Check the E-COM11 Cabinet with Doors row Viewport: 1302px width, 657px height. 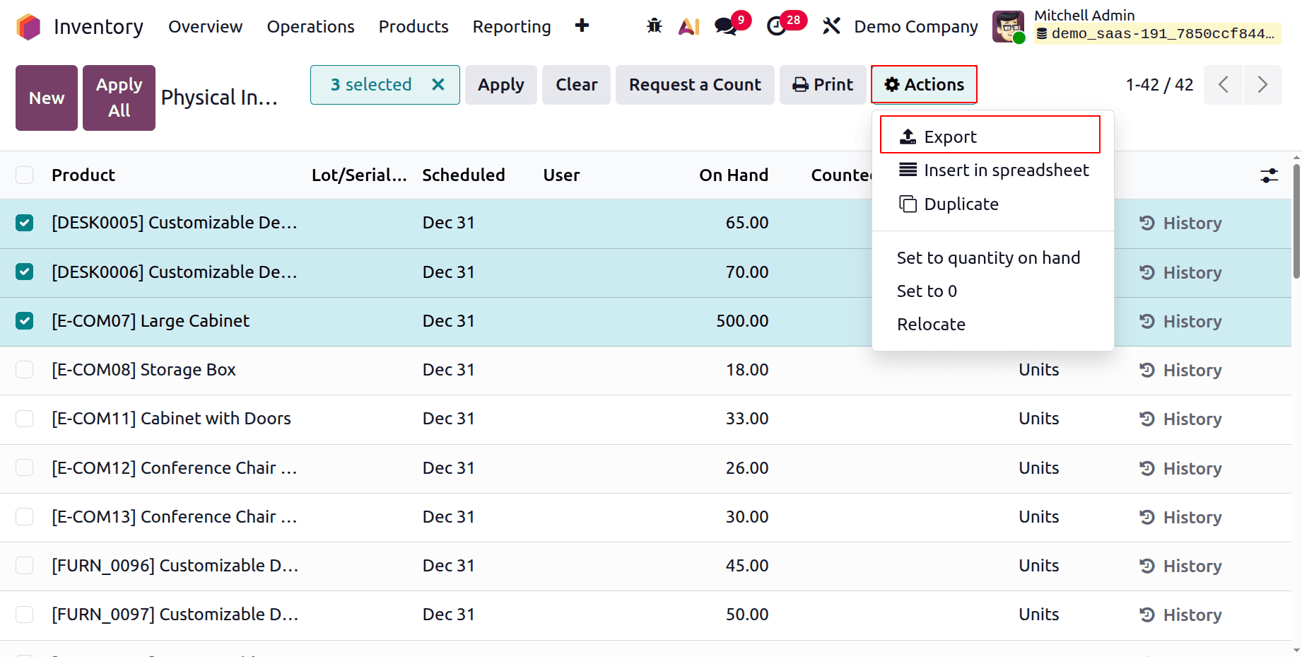point(24,419)
